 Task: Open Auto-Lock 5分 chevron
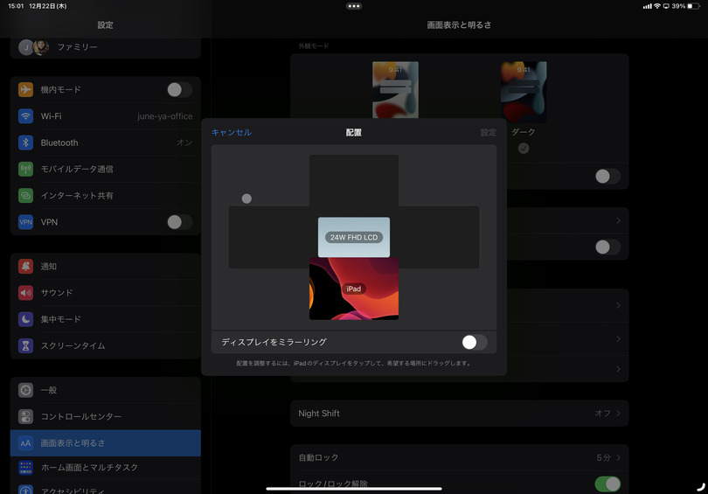point(618,457)
